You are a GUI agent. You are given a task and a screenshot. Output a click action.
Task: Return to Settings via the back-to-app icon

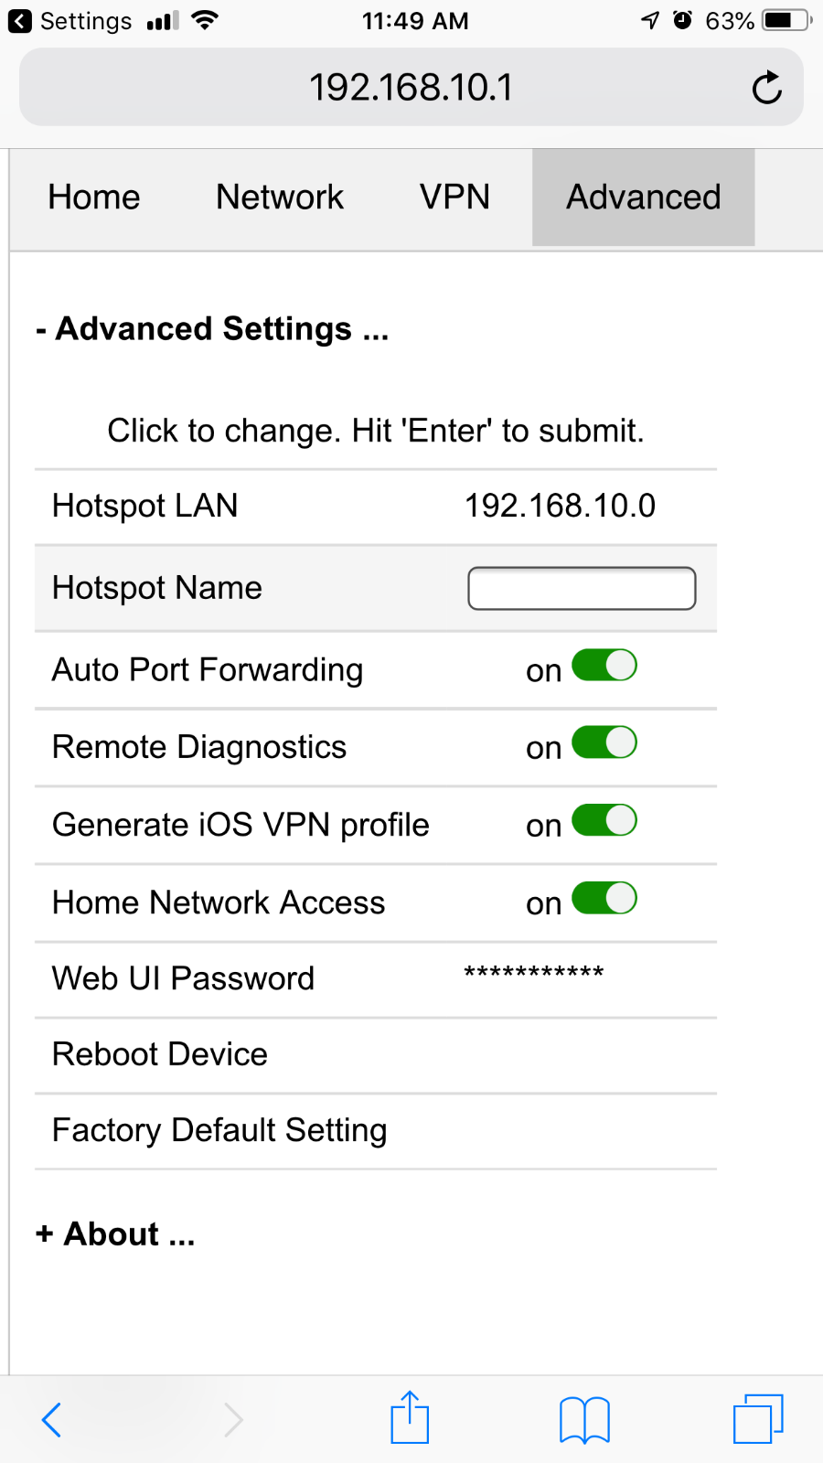click(20, 21)
